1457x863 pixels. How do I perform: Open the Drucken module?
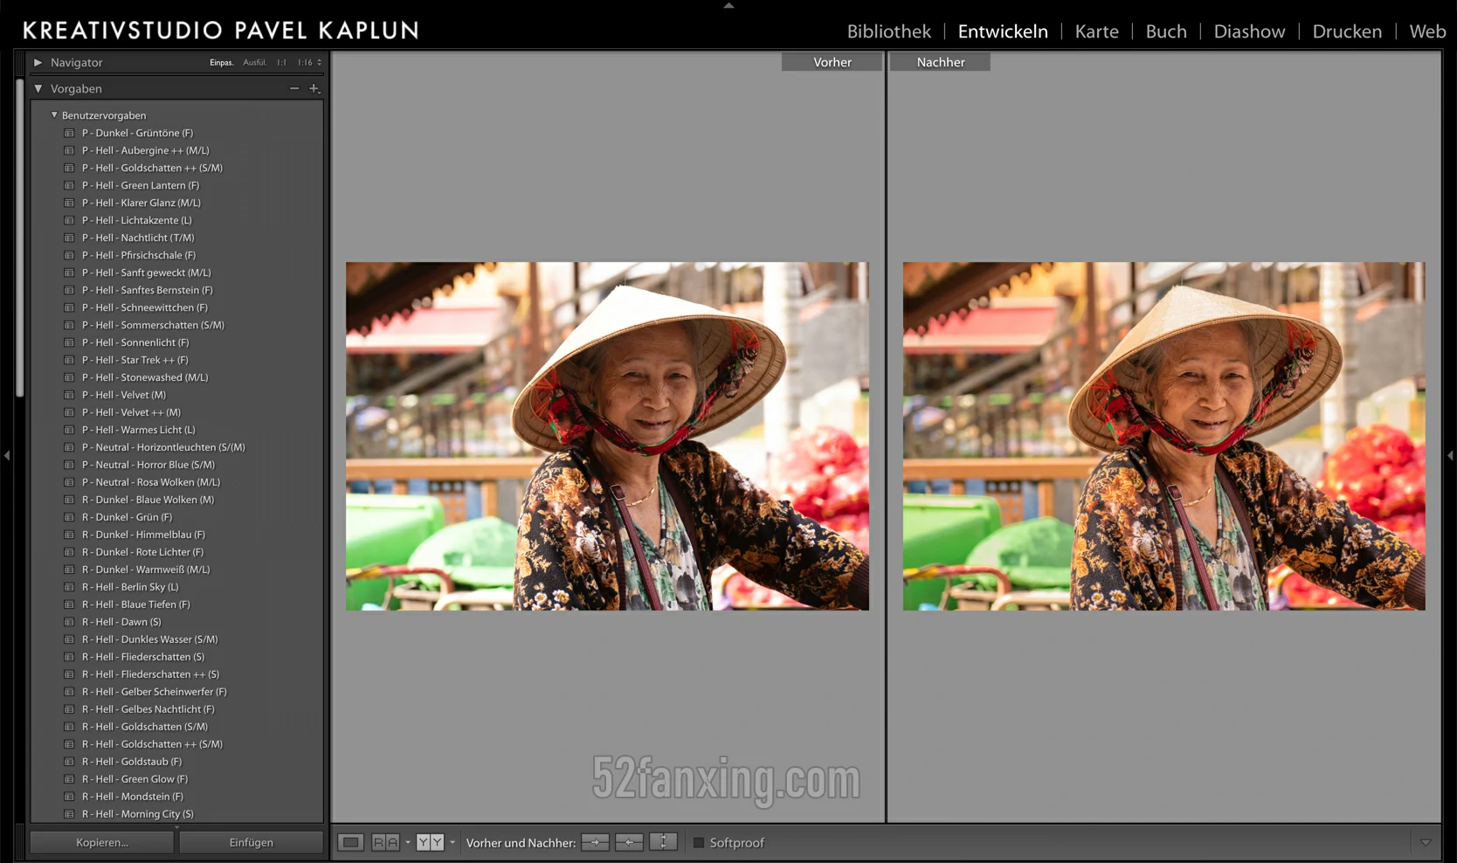click(x=1347, y=31)
